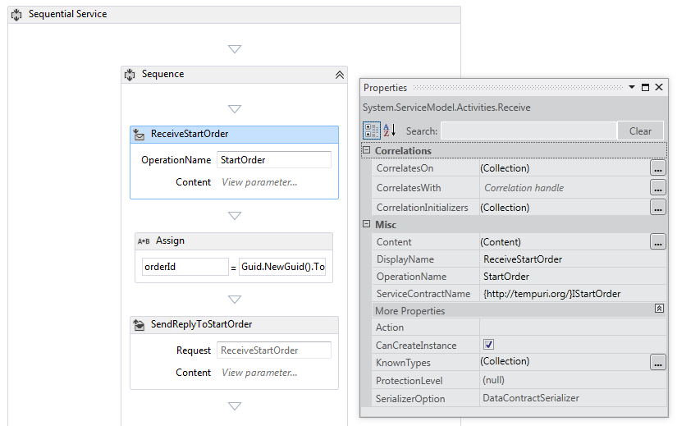
Task: Select the ReceiveStartOrder activity title
Action: (x=190, y=134)
